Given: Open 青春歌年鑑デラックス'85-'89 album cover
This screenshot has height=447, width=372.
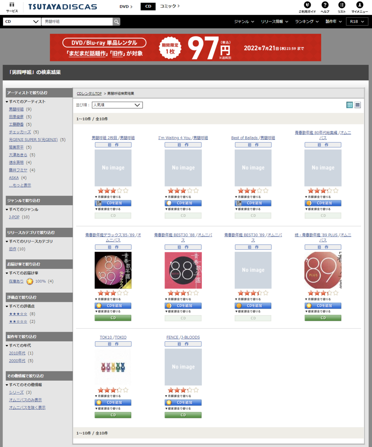Looking at the screenshot, I should click(x=113, y=270).
